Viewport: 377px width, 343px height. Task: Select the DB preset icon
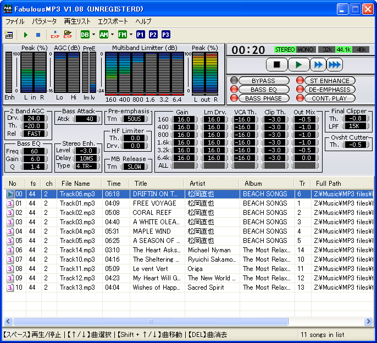click(85, 35)
